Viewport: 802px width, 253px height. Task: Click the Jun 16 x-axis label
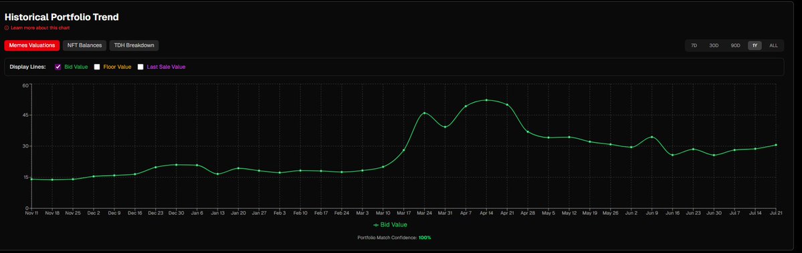[x=673, y=213]
